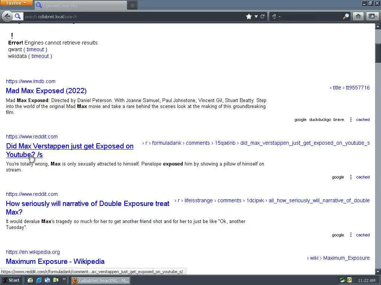
Task: Click the qwant timeout link
Action: [x=35, y=49]
